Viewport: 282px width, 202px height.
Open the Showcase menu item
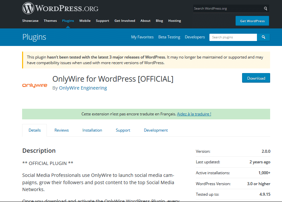[x=30, y=21]
